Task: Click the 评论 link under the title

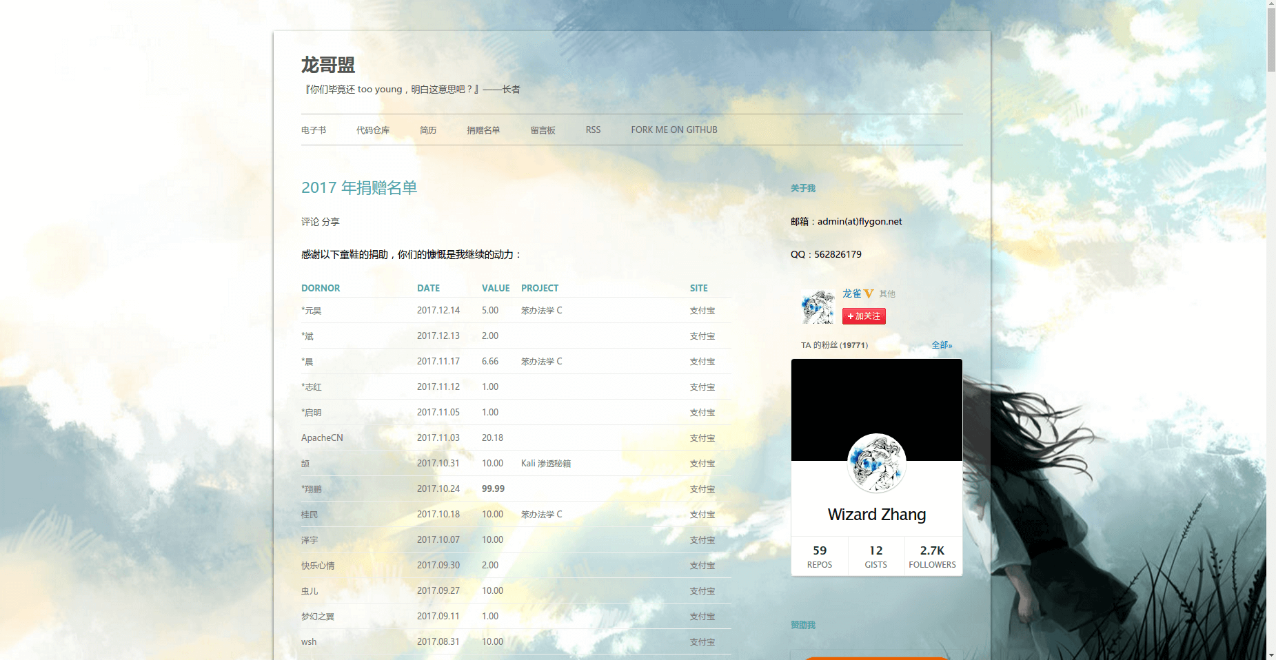Action: 310,222
